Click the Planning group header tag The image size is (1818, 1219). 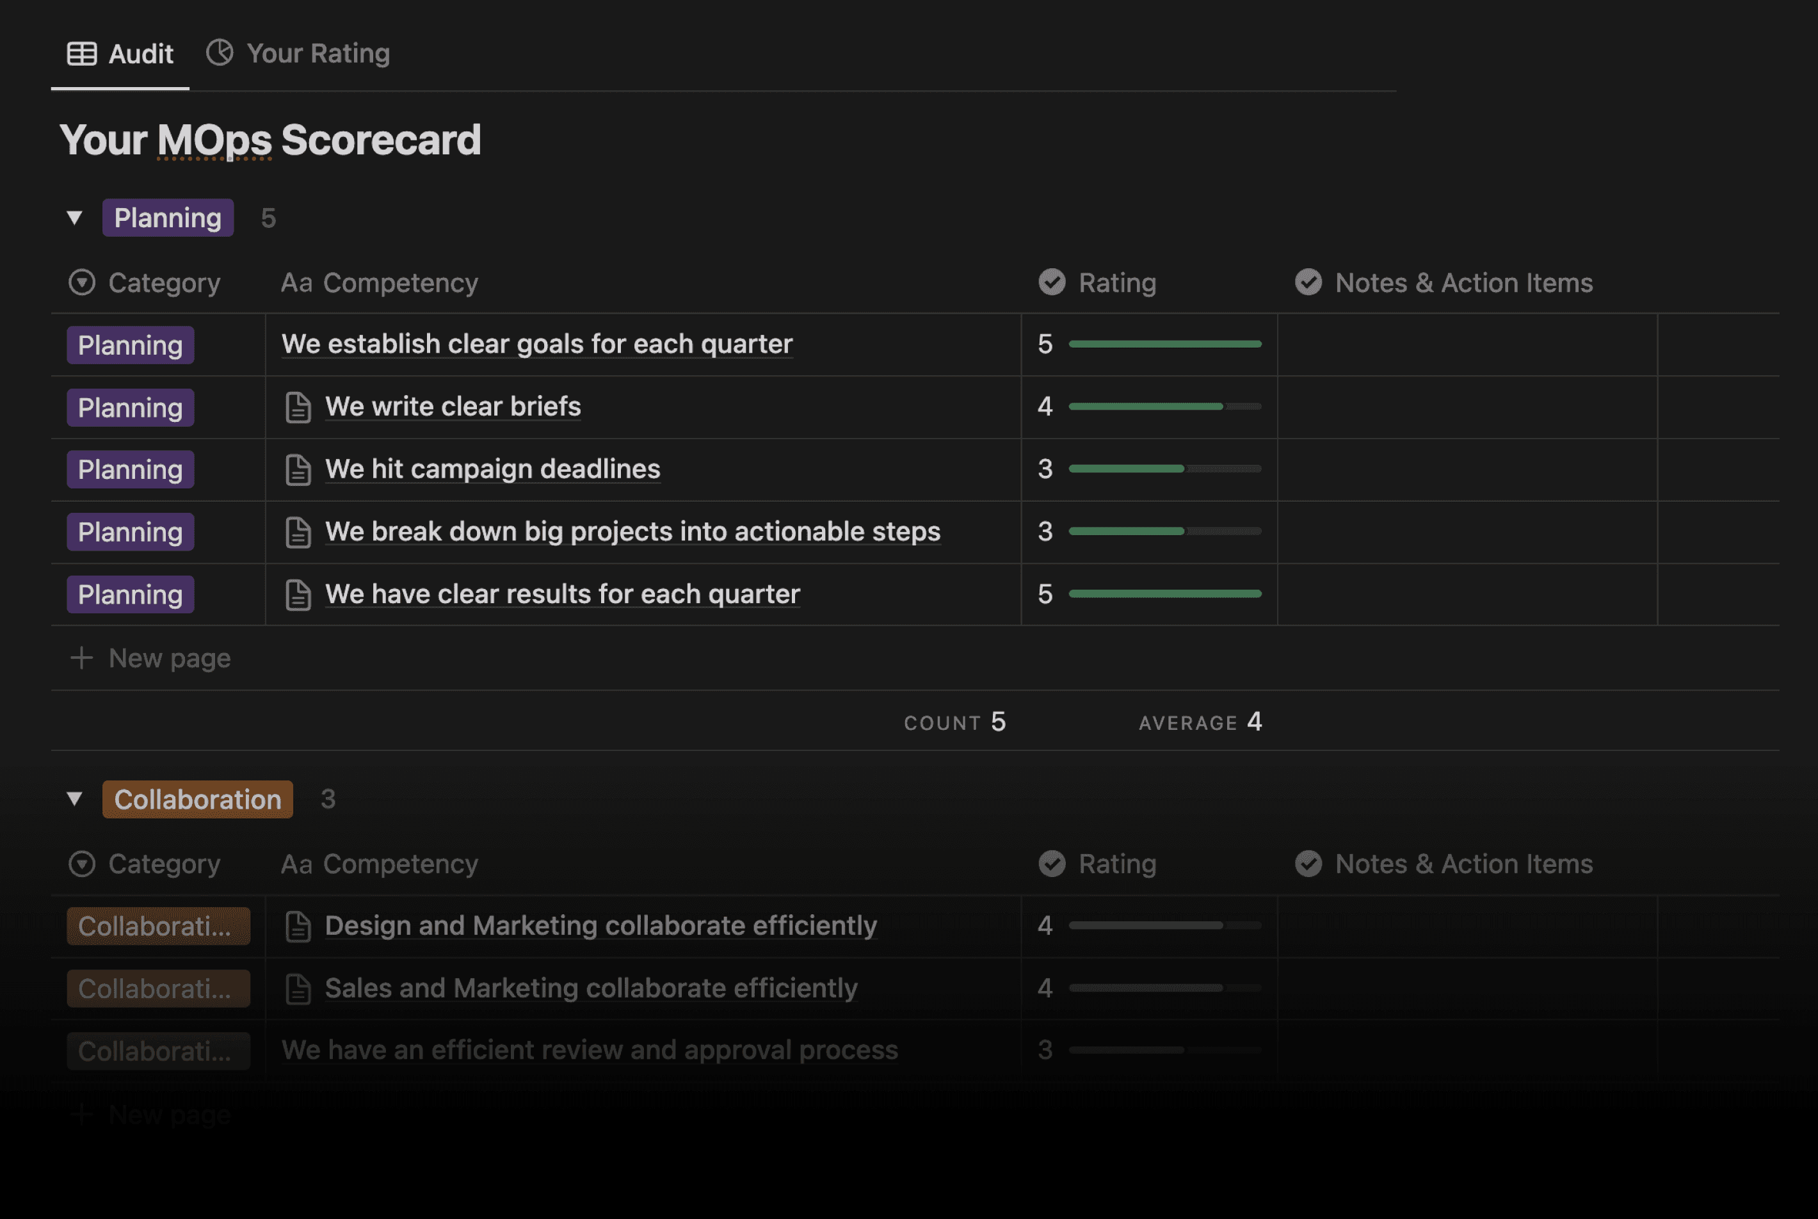point(168,218)
